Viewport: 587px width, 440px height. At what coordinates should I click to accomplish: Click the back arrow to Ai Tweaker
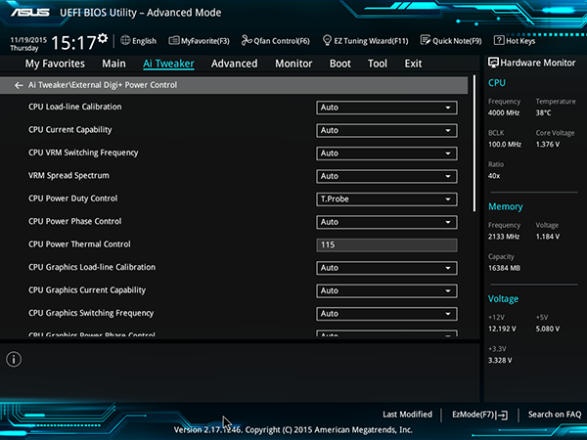click(19, 86)
